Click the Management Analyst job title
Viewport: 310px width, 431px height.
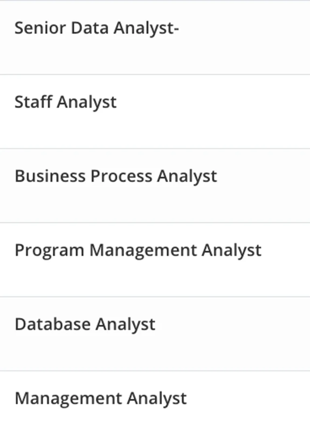point(101,399)
